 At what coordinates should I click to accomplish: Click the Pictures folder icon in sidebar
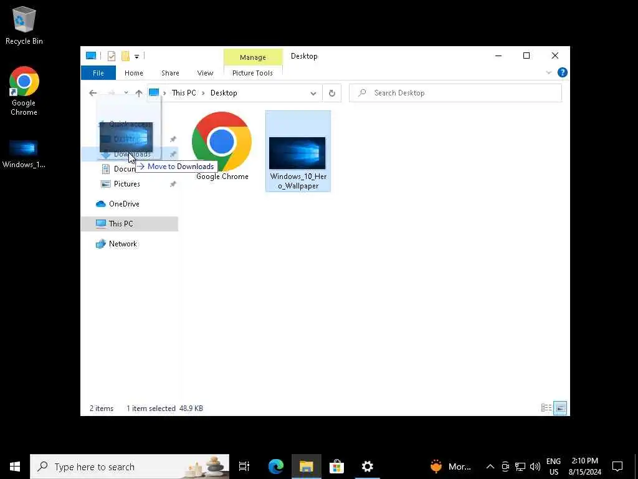(x=106, y=184)
